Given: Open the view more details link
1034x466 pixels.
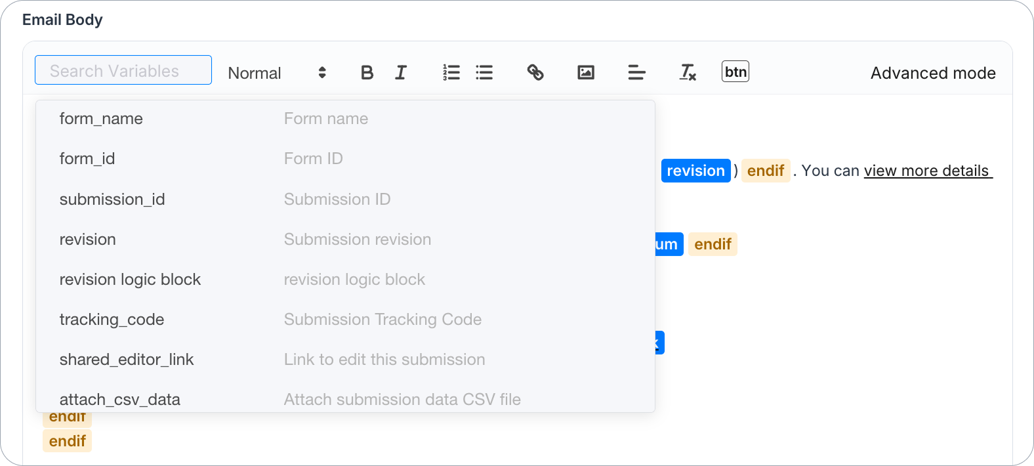Looking at the screenshot, I should pos(928,171).
